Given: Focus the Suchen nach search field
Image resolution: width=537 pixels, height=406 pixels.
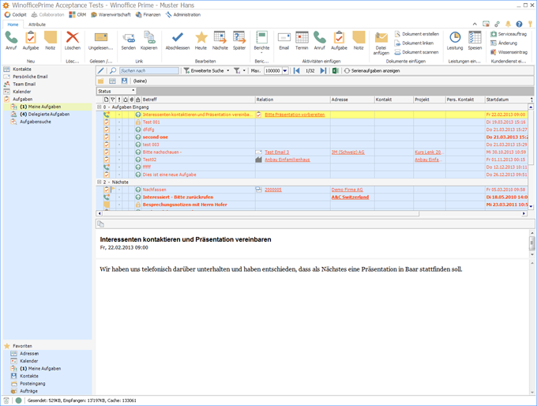Looking at the screenshot, I should 149,70.
